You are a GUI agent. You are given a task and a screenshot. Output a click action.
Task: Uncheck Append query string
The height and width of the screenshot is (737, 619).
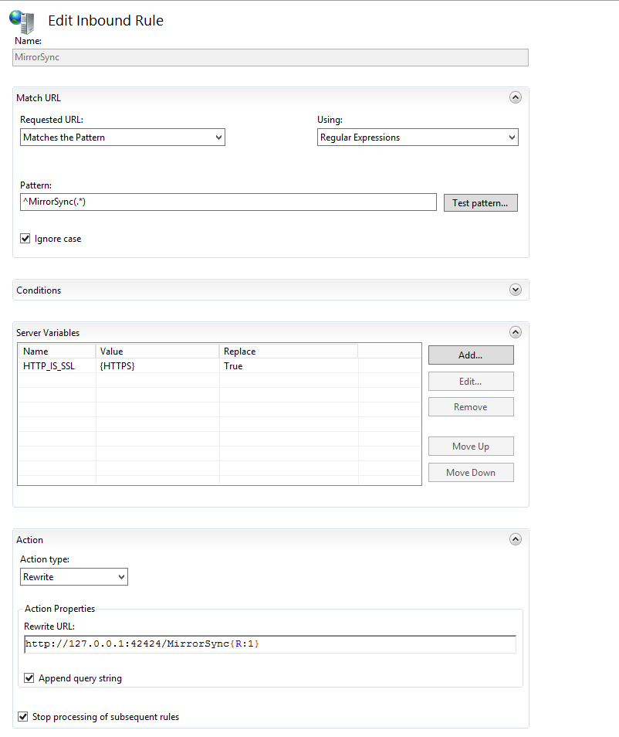point(29,678)
